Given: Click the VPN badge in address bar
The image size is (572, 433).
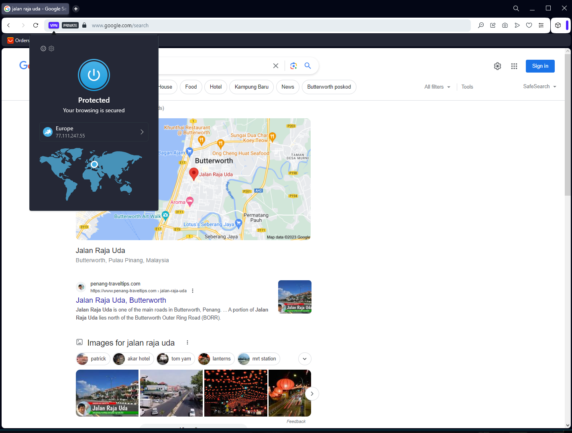Looking at the screenshot, I should (54, 25).
